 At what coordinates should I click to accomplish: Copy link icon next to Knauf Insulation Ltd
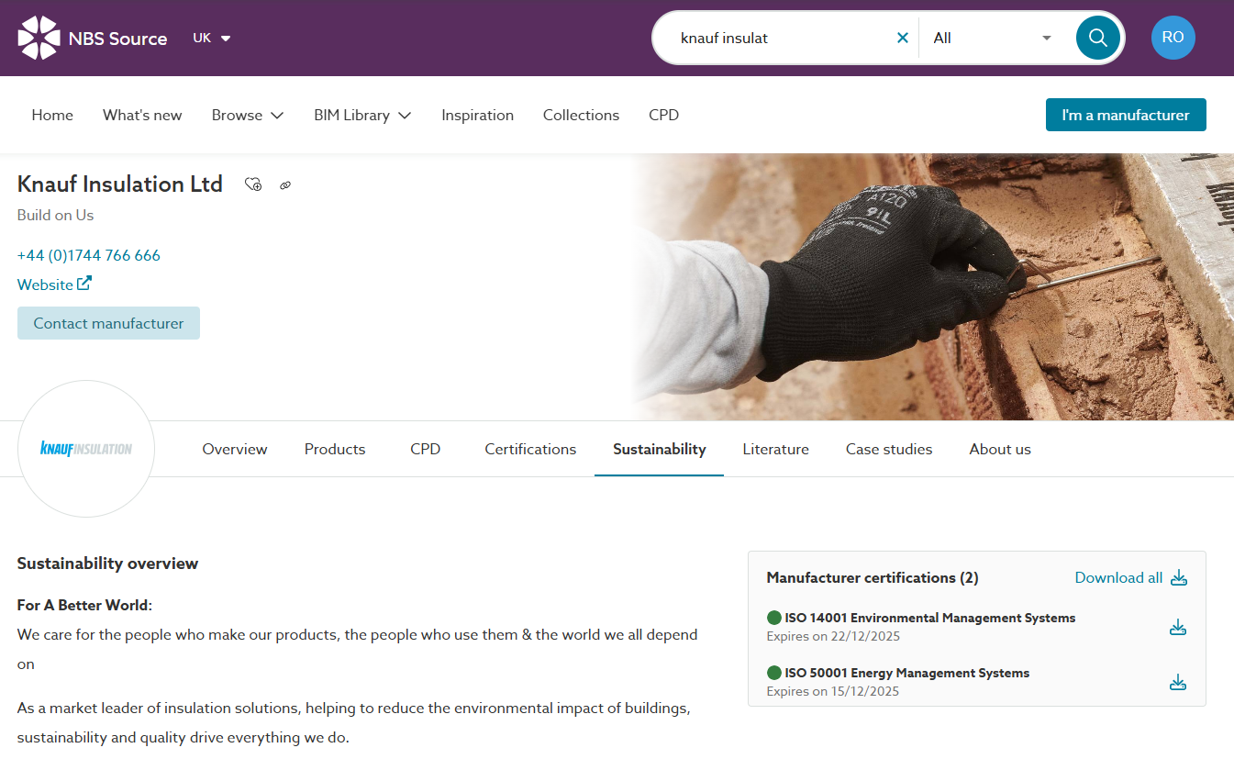tap(285, 185)
